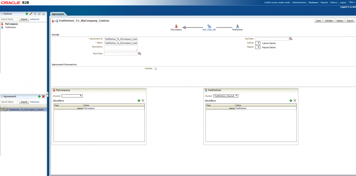Click the End Date field
This screenshot has width=356, height=176.
click(x=272, y=39)
